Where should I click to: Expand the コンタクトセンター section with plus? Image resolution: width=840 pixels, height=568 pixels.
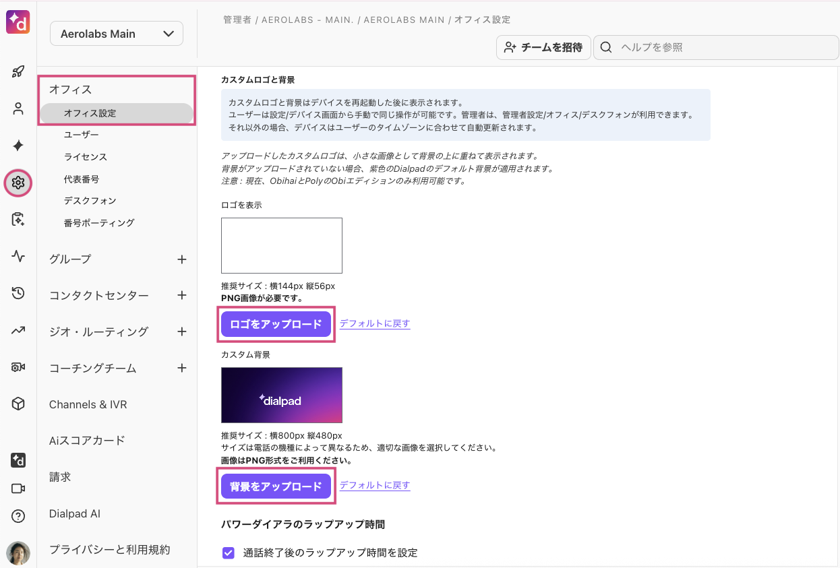click(181, 296)
